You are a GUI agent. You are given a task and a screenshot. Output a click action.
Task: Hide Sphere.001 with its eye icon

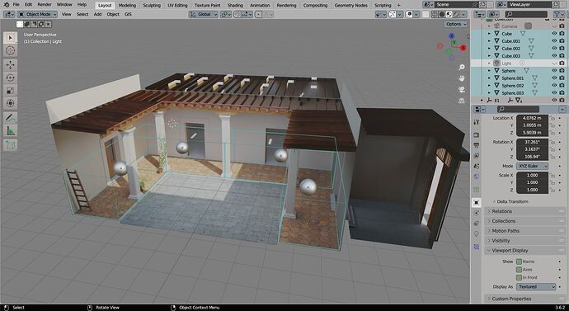coord(554,78)
